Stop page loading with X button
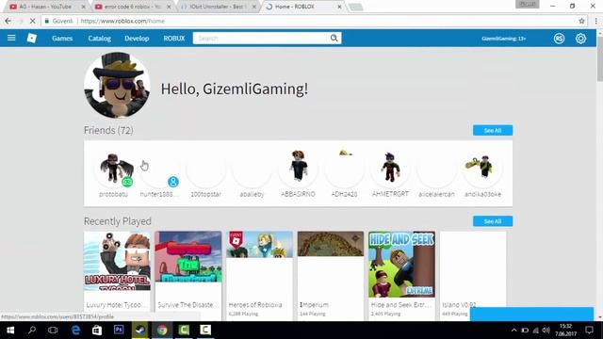Screen dimensions: 603x339 [x=33, y=21]
